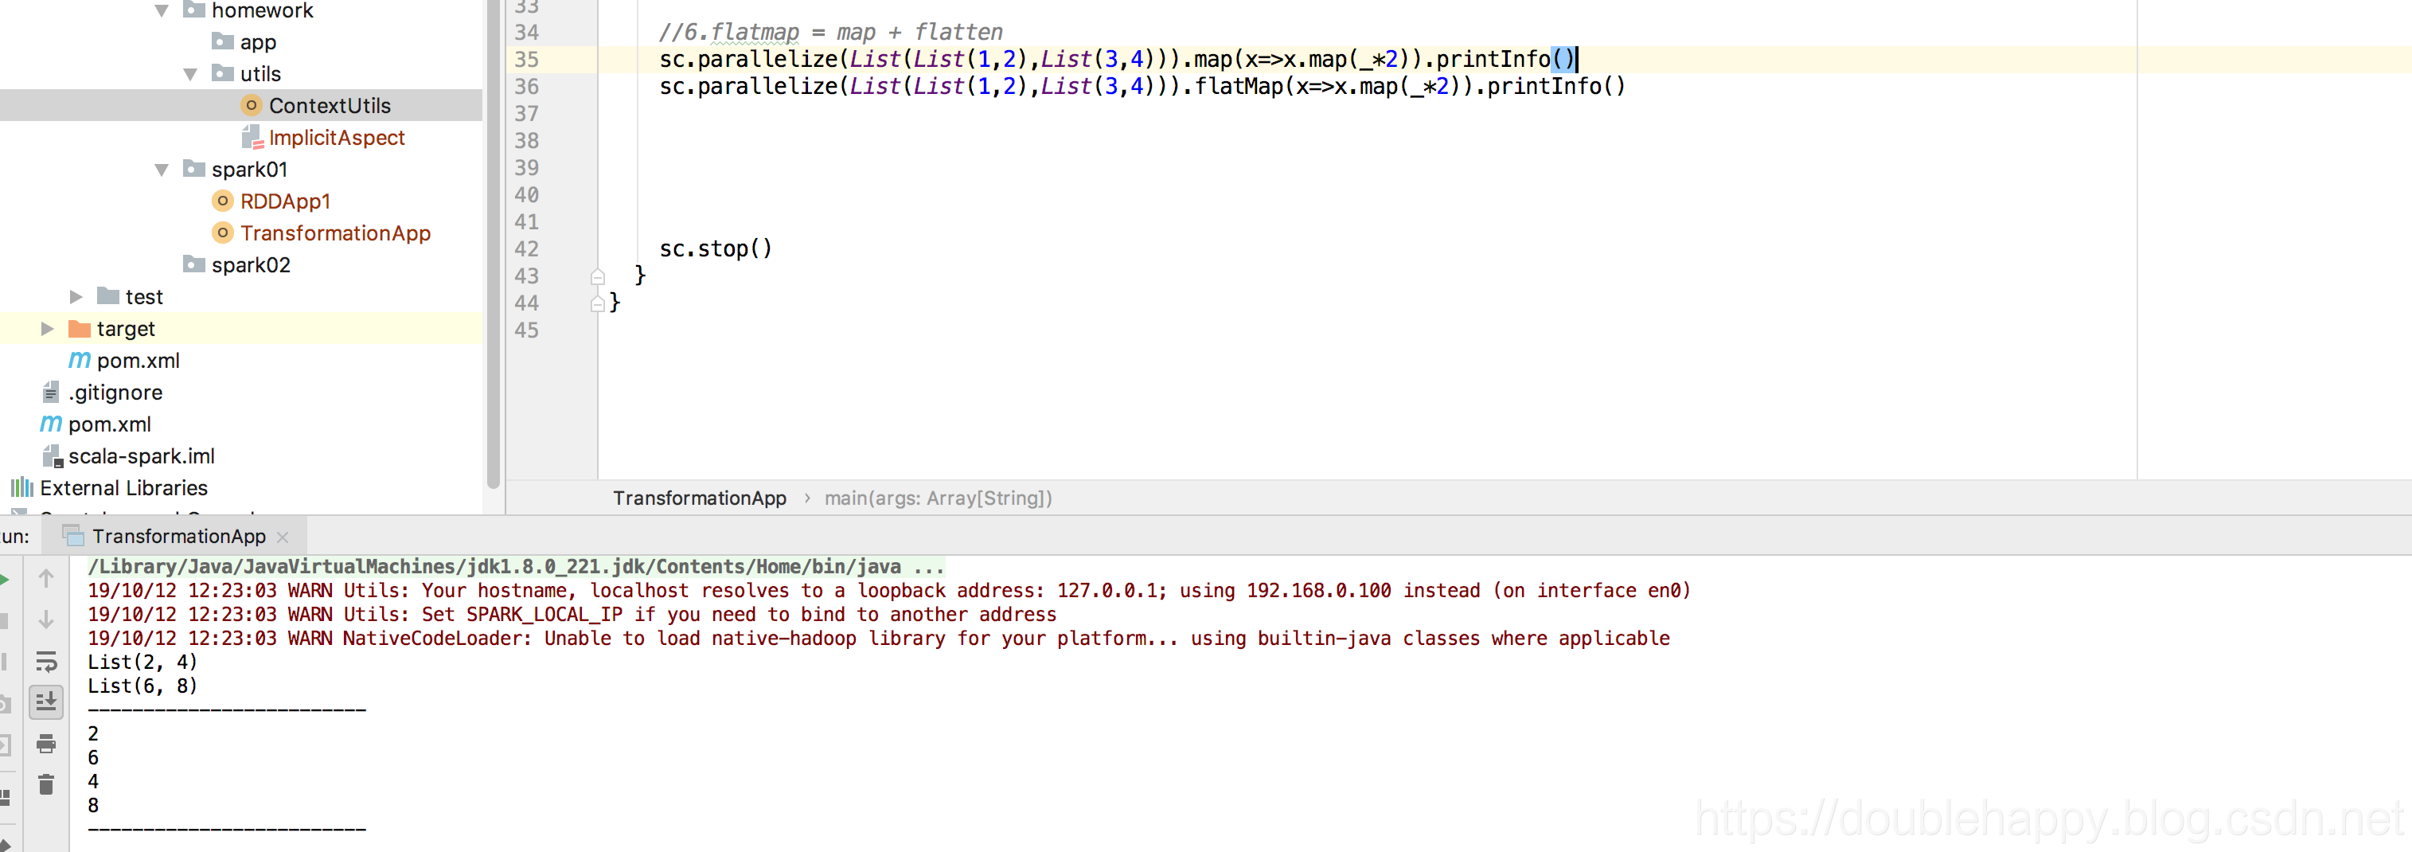Screen dimensions: 2412x852
Task: Click the fold marker at line 43
Action: (x=597, y=277)
